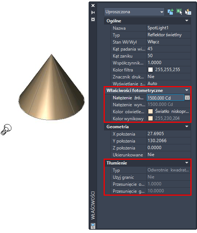Click the Natężenie źródła 1500.000 Cd field
Image resolution: width=197 pixels, height=233 pixels.
[166, 98]
